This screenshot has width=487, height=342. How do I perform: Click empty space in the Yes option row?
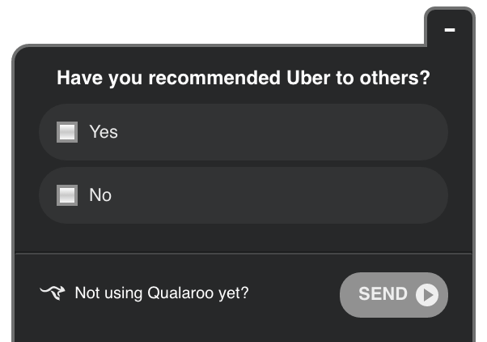[280, 132]
